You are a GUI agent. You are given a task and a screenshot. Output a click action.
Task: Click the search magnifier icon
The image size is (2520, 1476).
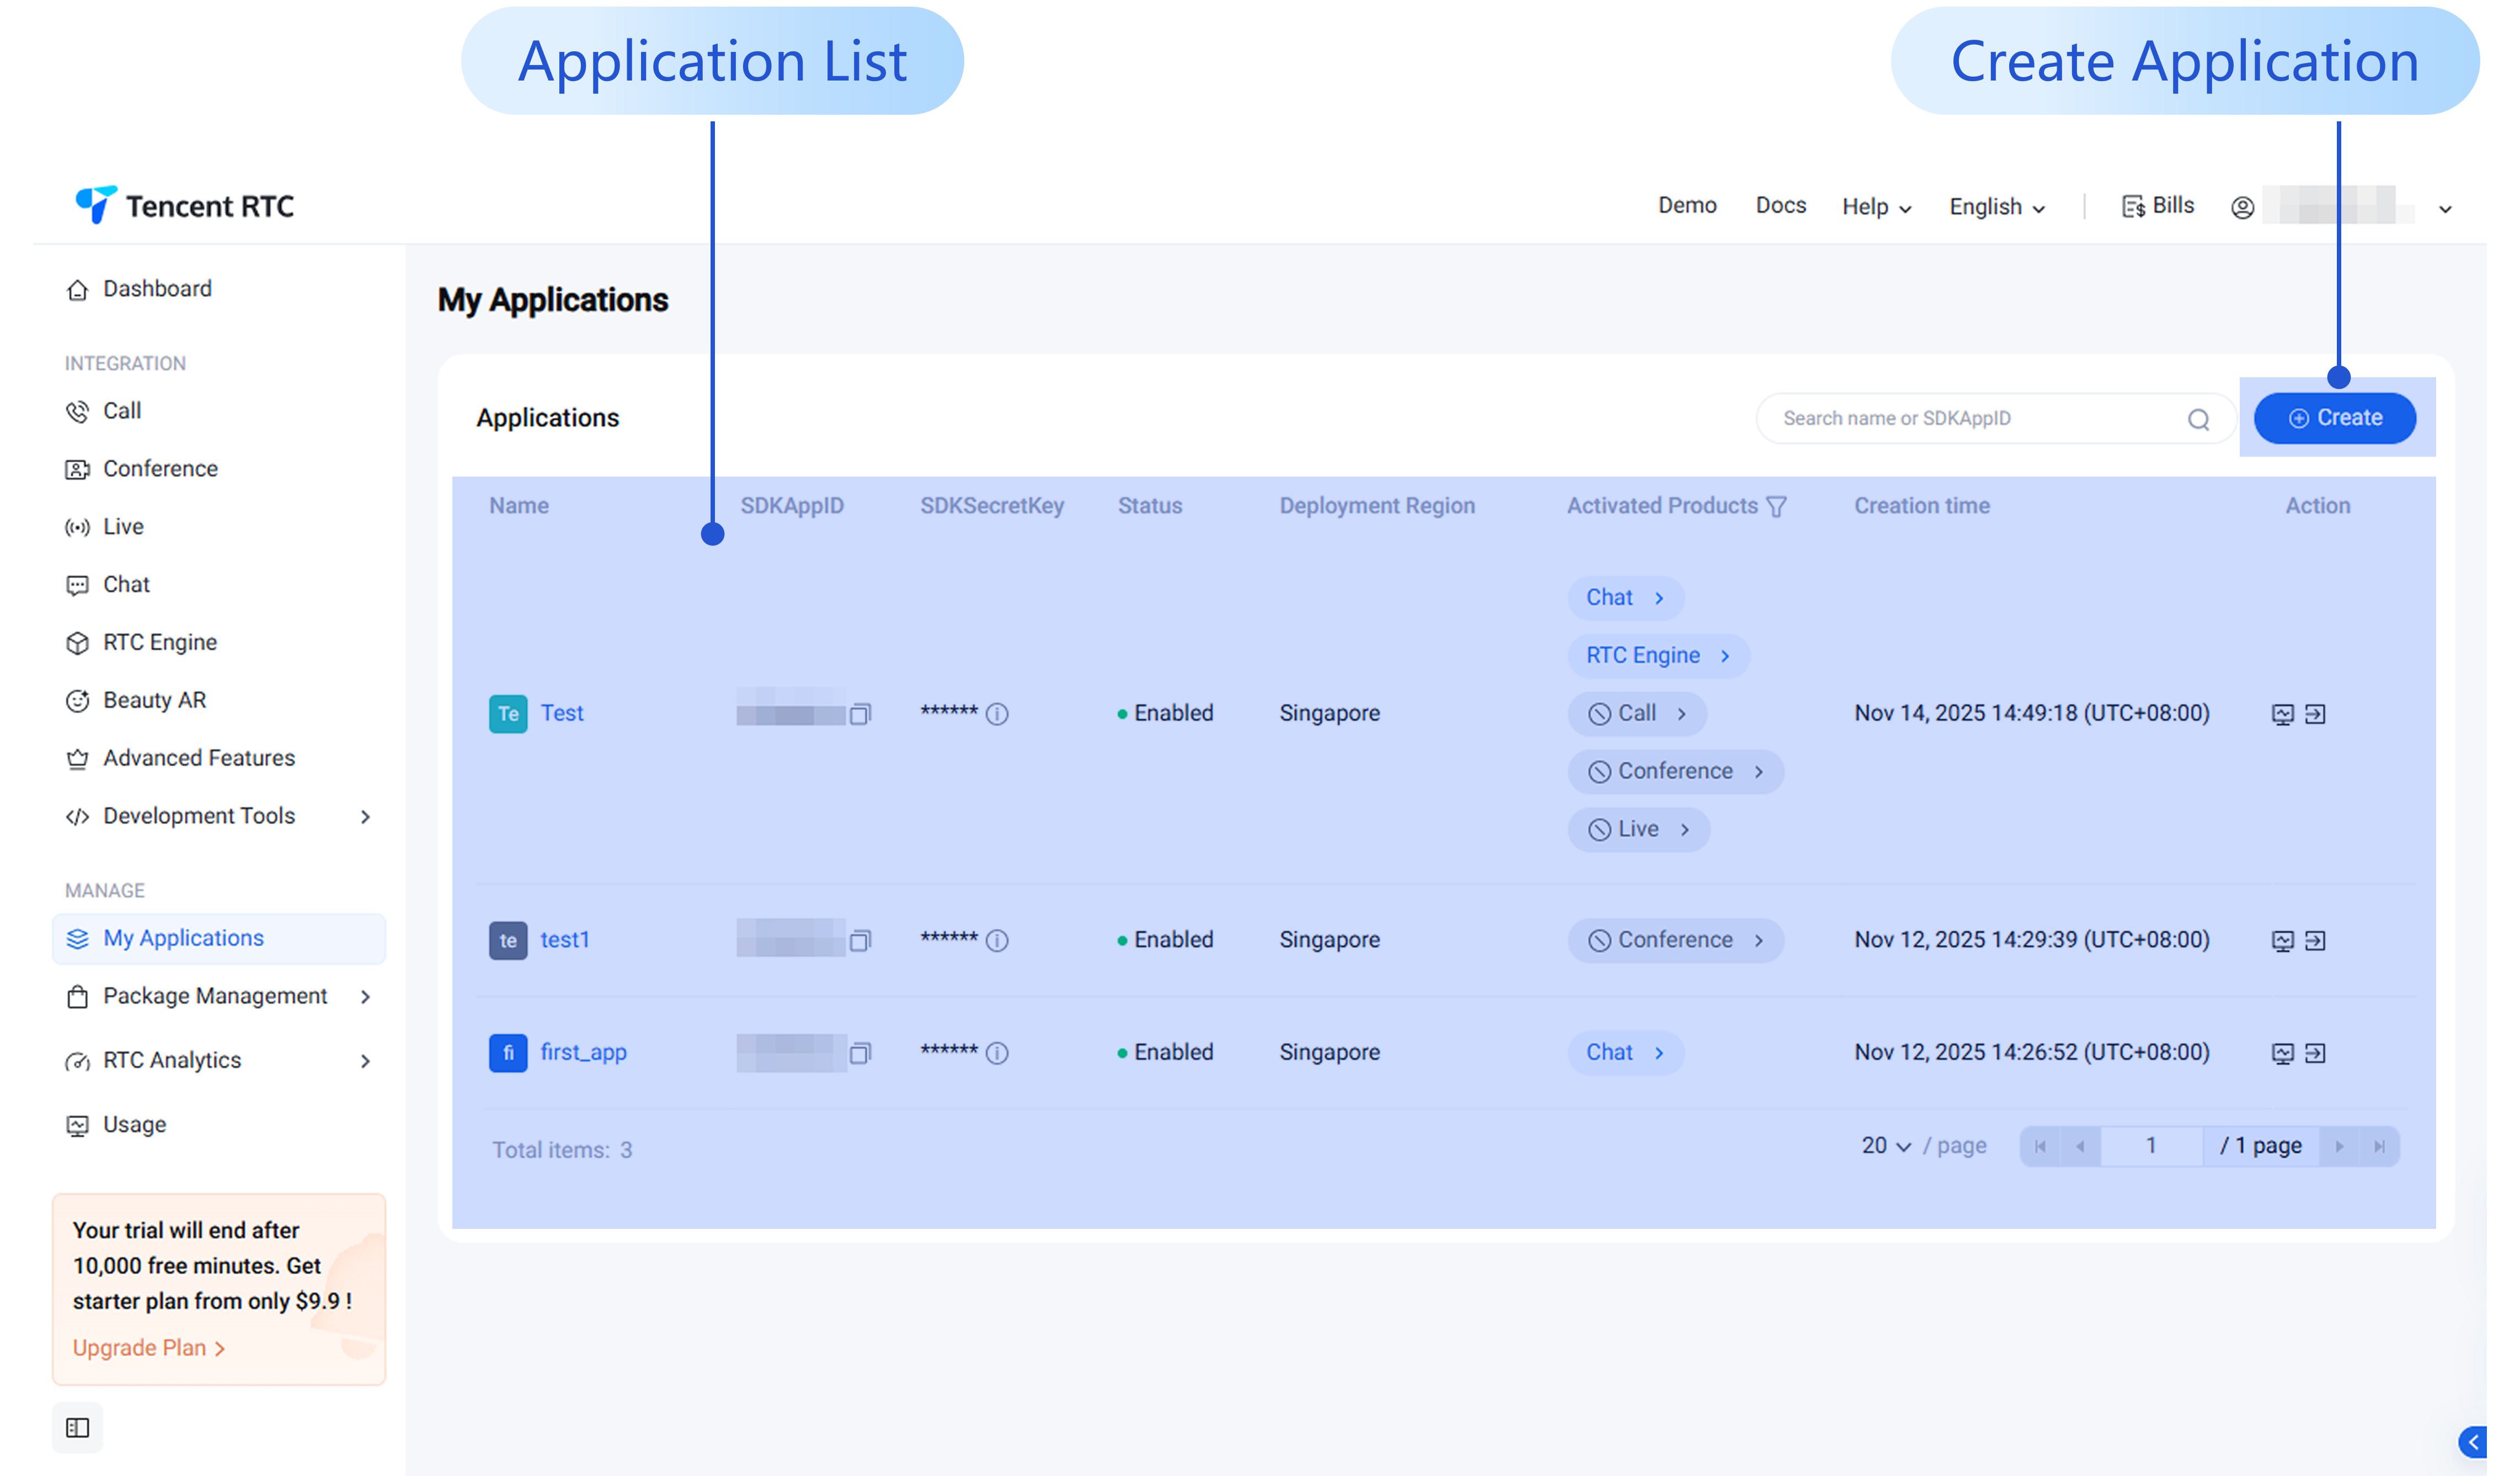[2198, 419]
